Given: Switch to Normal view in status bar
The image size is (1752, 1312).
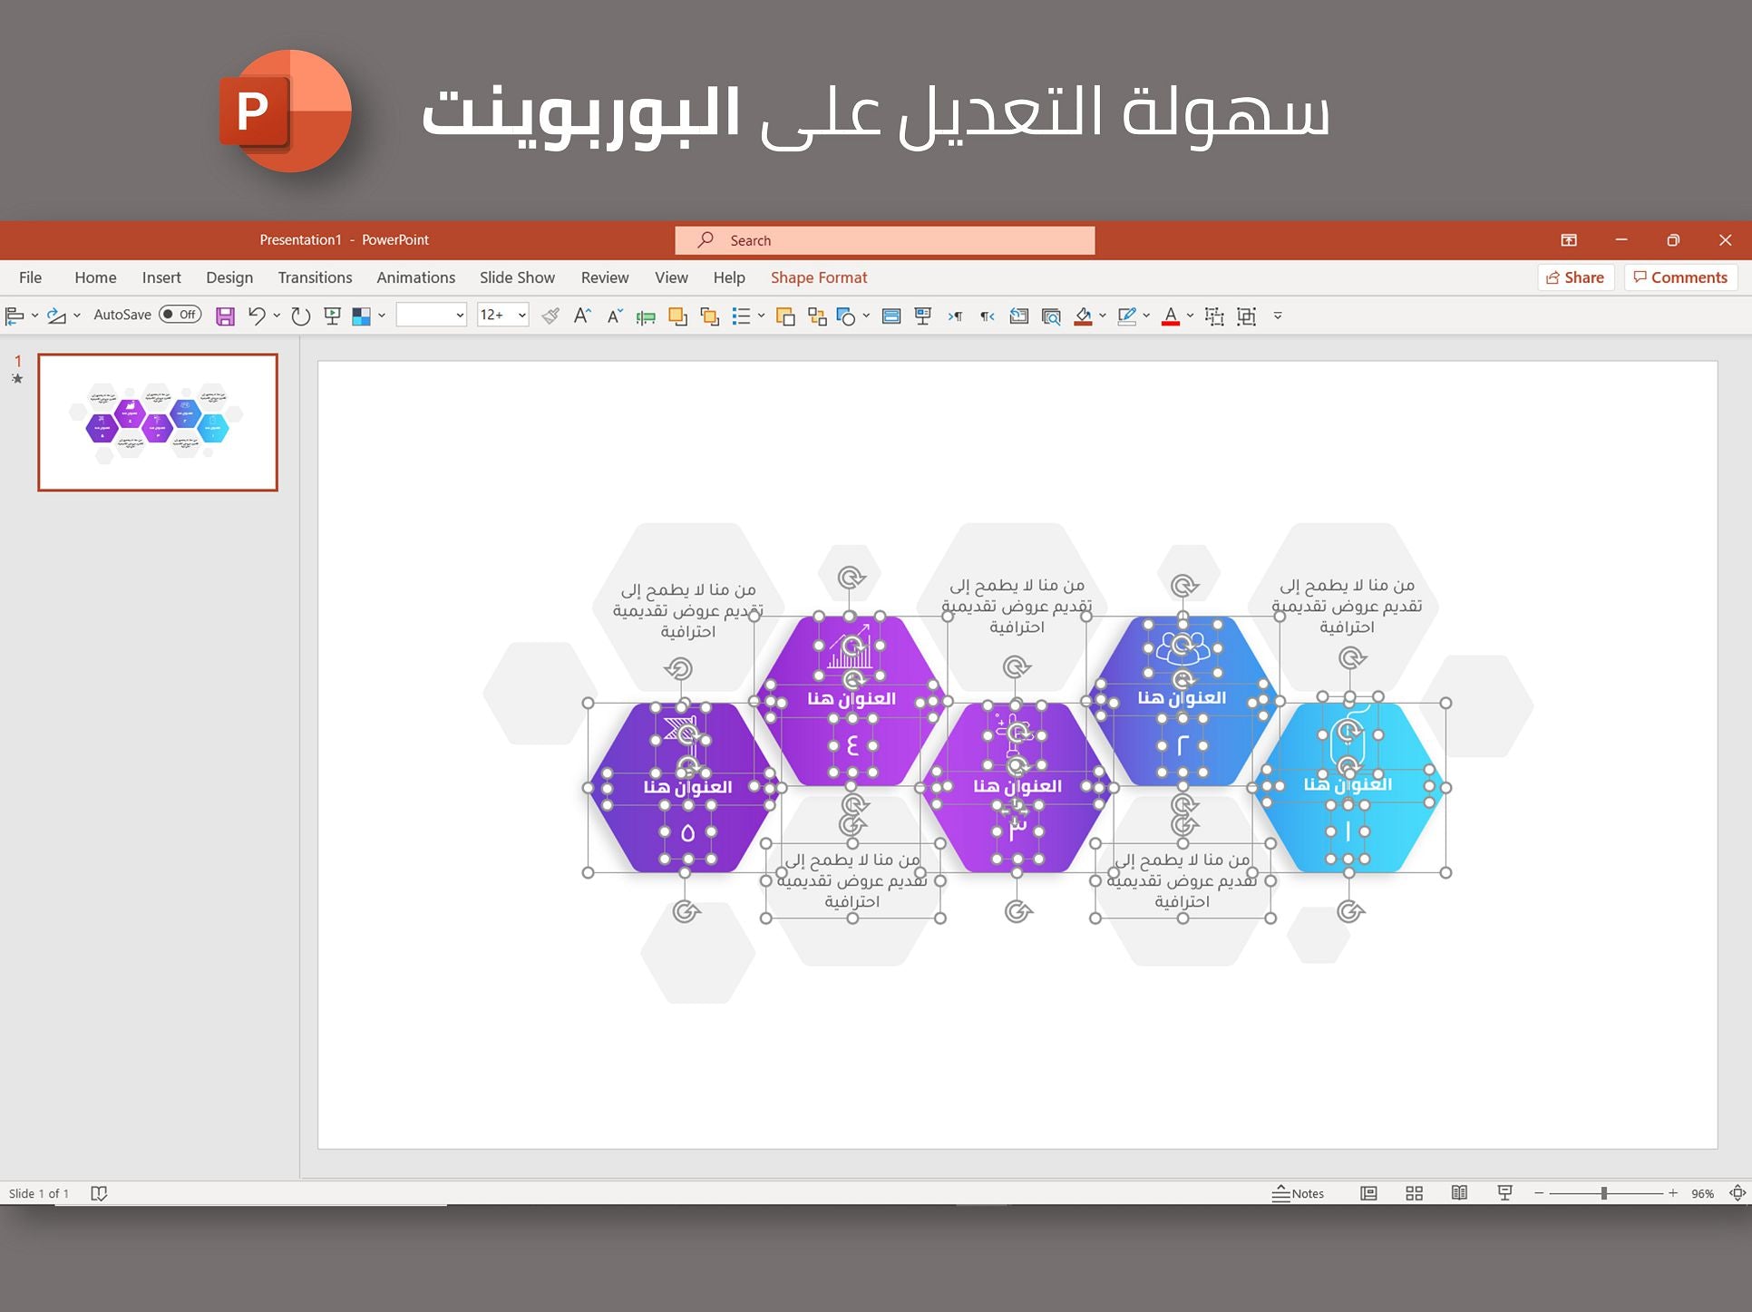Looking at the screenshot, I should pyautogui.click(x=1368, y=1193).
